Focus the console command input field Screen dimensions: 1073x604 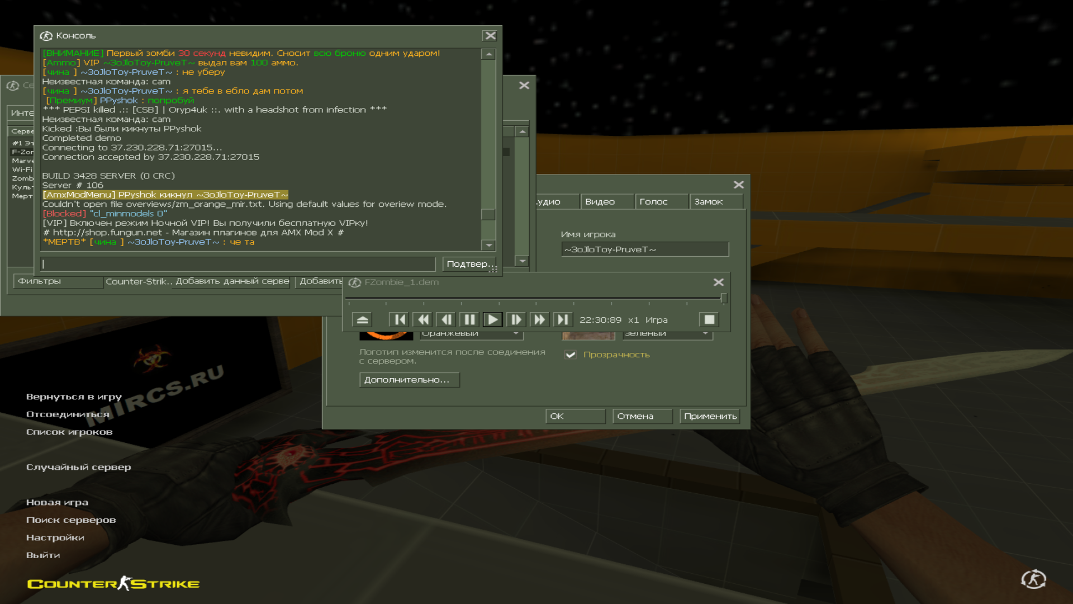click(x=238, y=264)
